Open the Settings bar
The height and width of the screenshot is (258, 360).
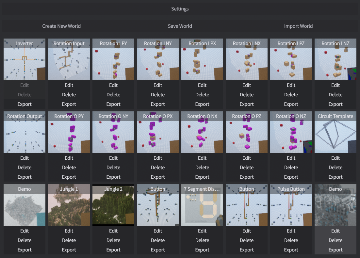coord(180,9)
